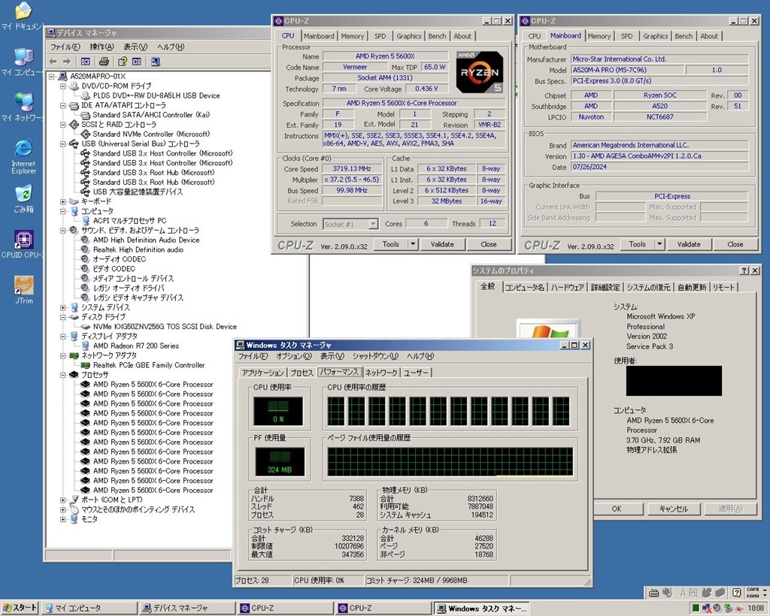Open マイ ドキュメント desktop folder icon

point(23,17)
